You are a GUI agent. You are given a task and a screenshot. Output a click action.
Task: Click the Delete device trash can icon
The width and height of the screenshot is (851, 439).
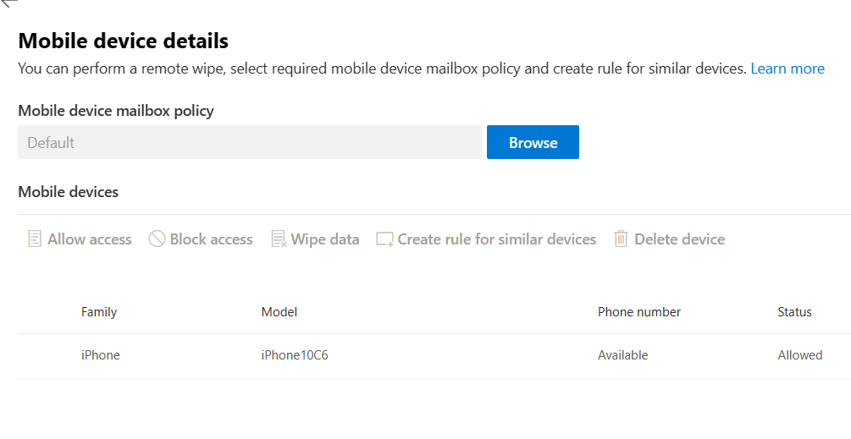pos(621,239)
